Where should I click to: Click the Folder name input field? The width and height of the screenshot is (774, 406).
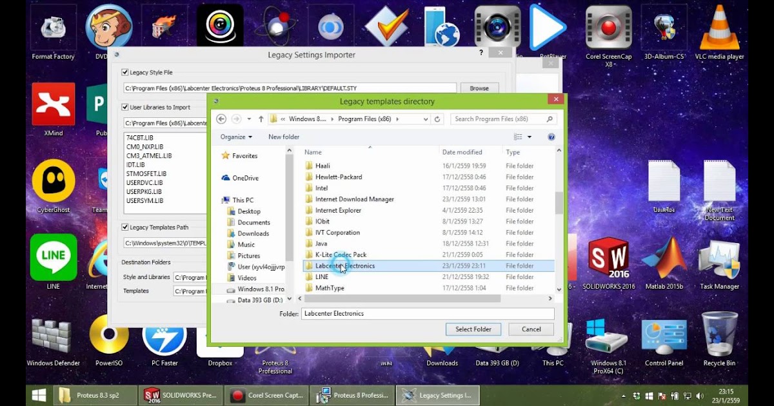[x=428, y=314]
